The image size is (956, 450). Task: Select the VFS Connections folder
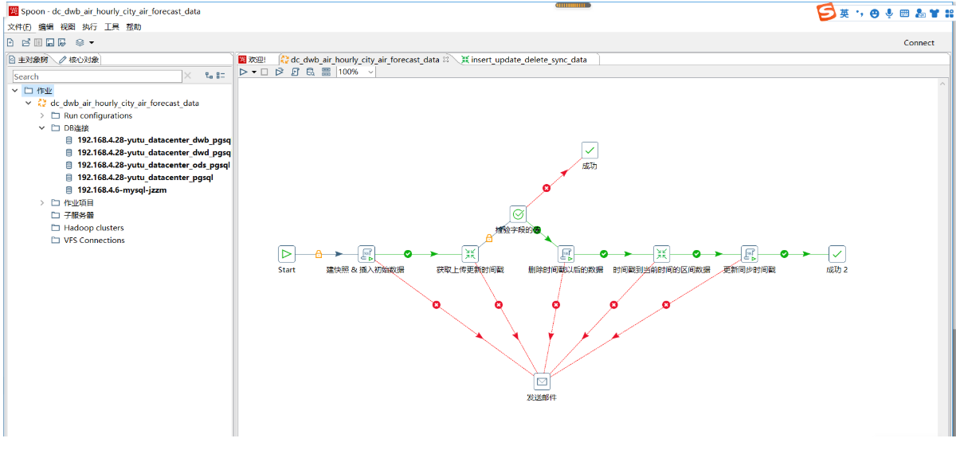coord(94,241)
